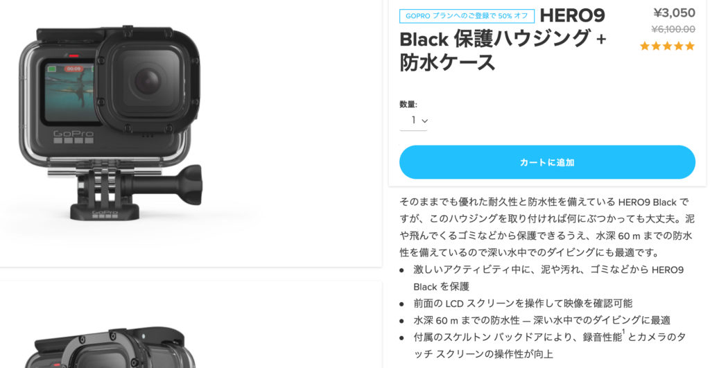Click the discounted price ¥3,050

click(x=674, y=12)
